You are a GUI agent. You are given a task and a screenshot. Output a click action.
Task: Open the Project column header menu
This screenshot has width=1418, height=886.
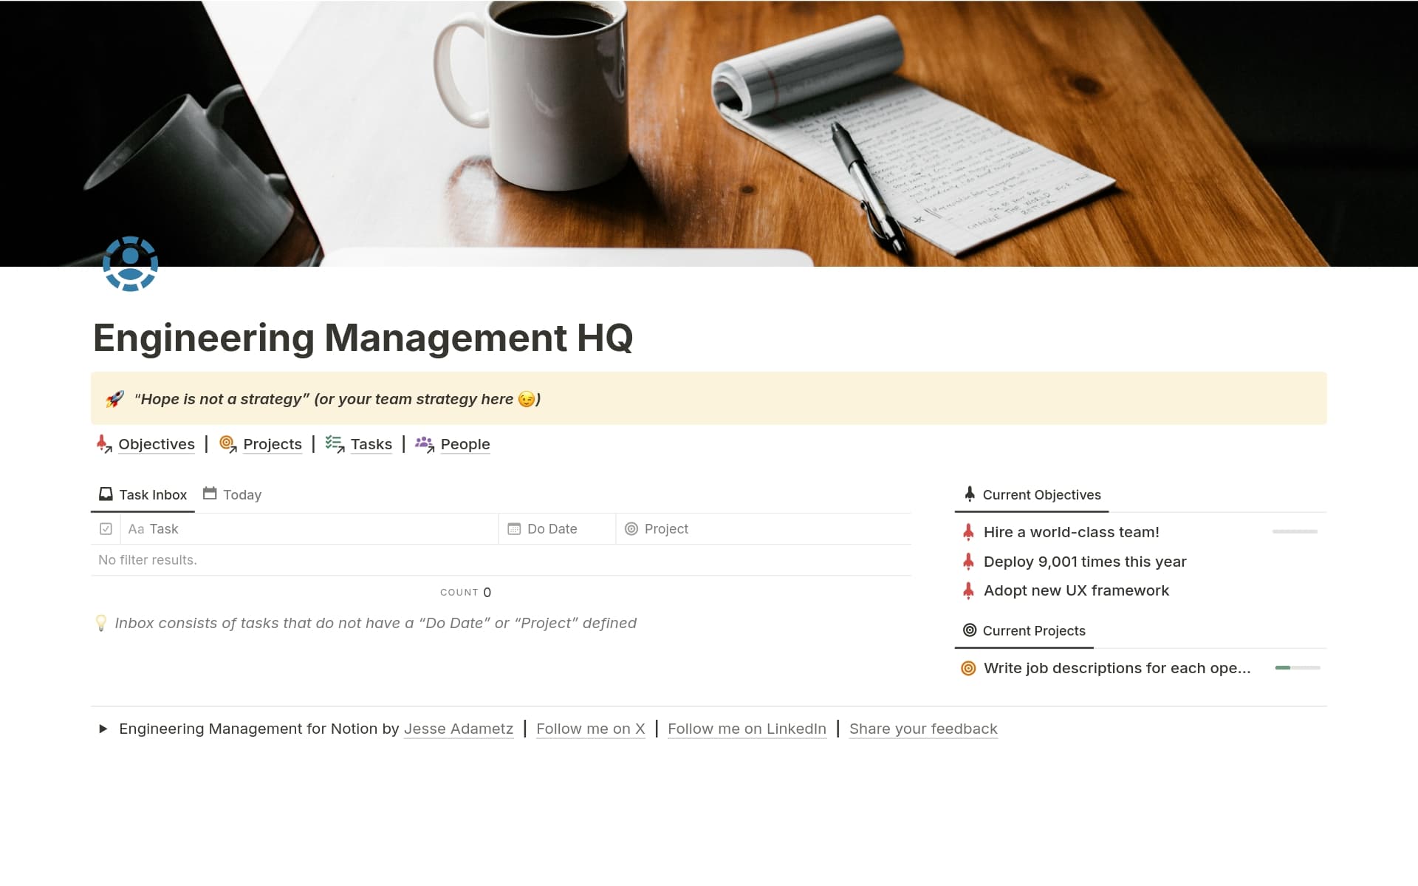665,529
